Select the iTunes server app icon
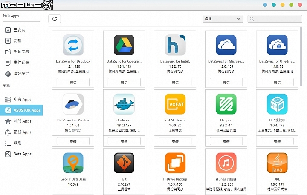This screenshot has width=307, height=195. click(226, 163)
